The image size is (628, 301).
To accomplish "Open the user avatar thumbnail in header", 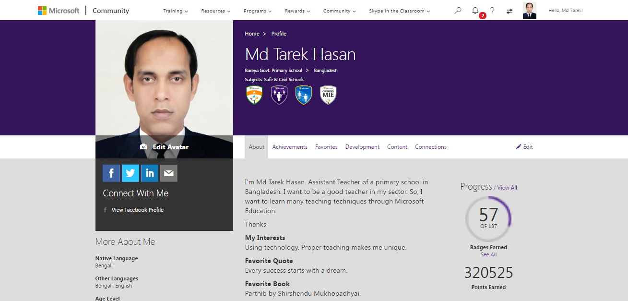I will (x=530, y=11).
